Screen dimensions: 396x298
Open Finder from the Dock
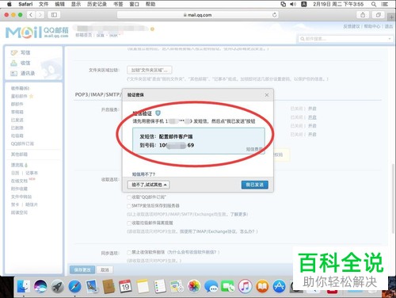tap(24, 287)
